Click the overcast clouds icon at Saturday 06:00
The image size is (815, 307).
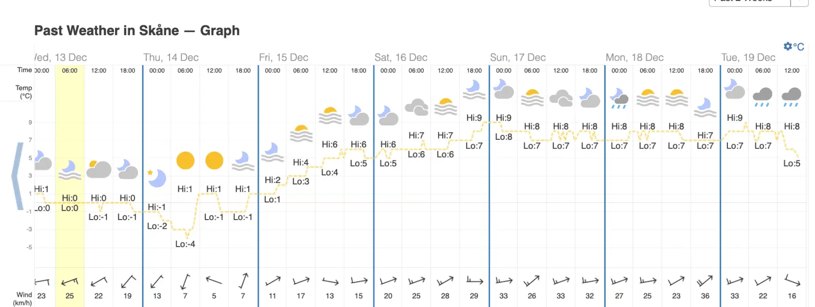tap(416, 107)
